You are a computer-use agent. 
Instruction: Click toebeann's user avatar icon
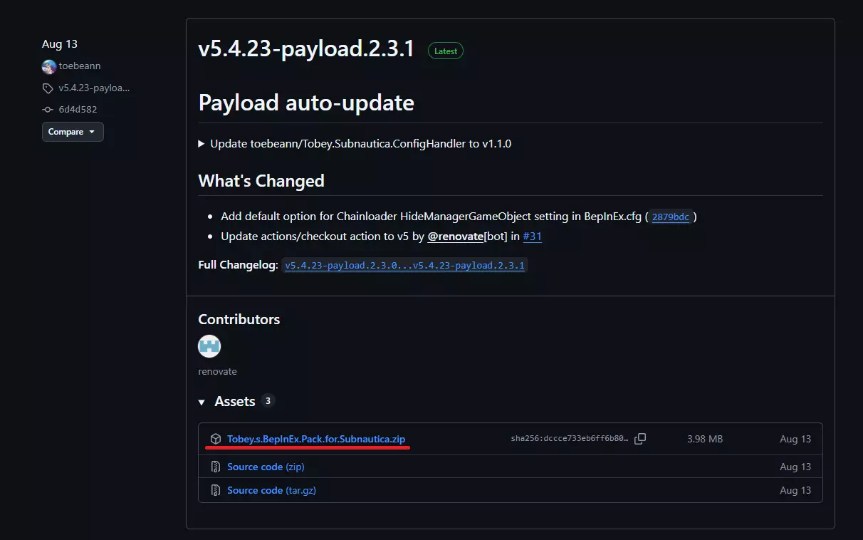[49, 66]
